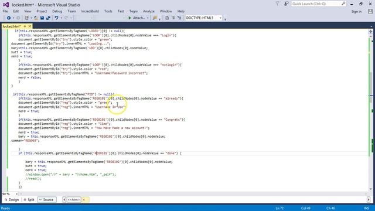
Task: Open the Tegra menu
Action: (134, 11)
